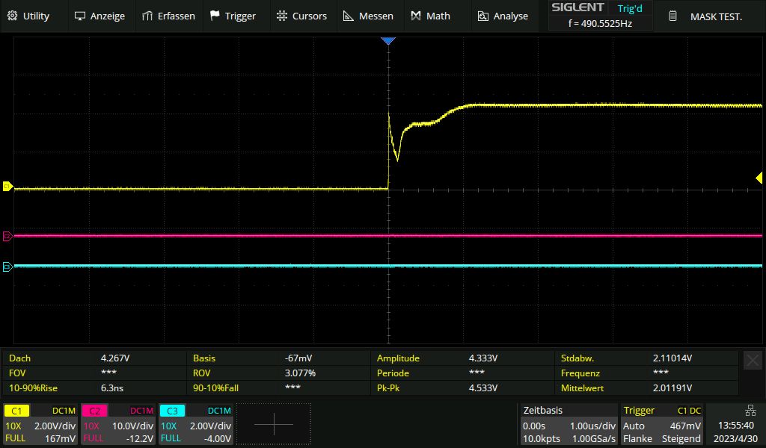Click the Trig'd status indicator
The width and height of the screenshot is (766, 448).
(630, 8)
